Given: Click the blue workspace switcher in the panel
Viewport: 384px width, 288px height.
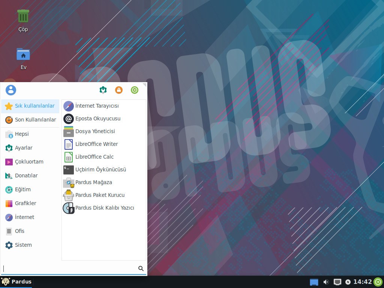Looking at the screenshot, I should [314, 282].
